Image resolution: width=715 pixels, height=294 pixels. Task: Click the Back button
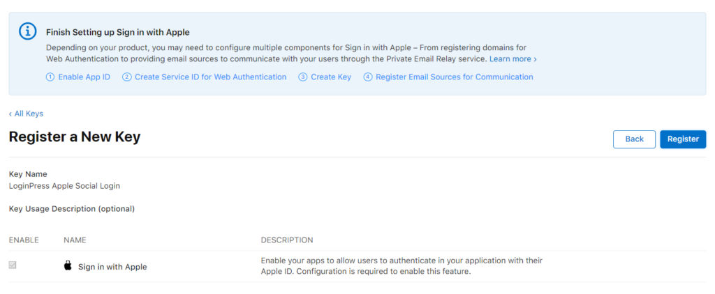[634, 139]
